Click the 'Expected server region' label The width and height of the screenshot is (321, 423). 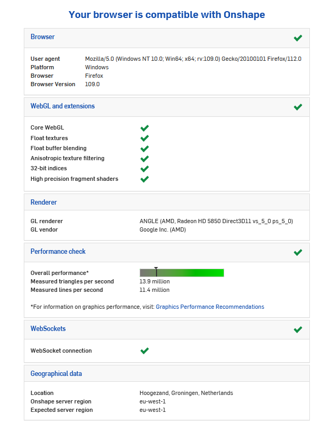pos(62,410)
